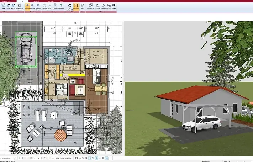Click the layers icon in bottom toolbar
253x162 pixels.
click(x=86, y=158)
